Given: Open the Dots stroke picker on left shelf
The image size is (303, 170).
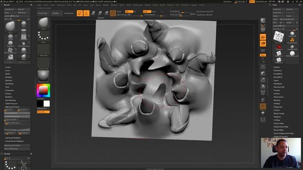Looking at the screenshot, I should click(x=43, y=37).
